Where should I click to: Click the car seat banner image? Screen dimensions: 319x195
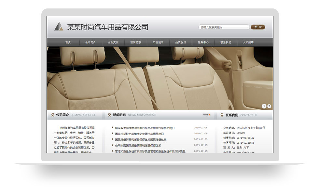160,78
